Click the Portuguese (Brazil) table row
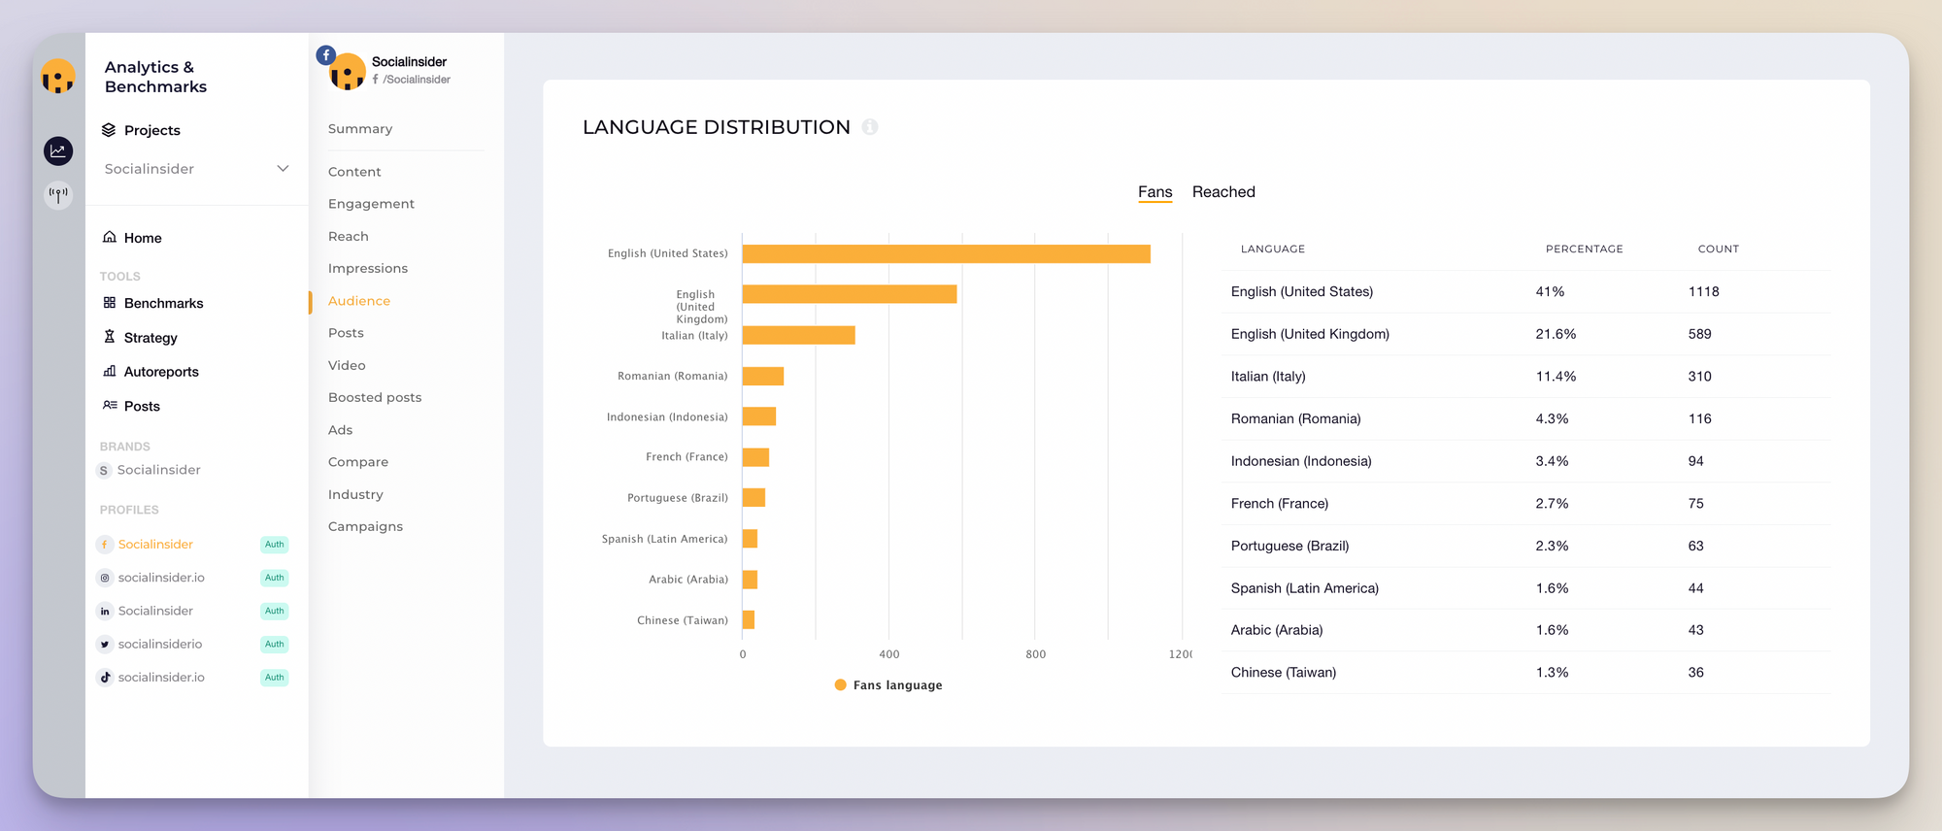 (x=1525, y=546)
